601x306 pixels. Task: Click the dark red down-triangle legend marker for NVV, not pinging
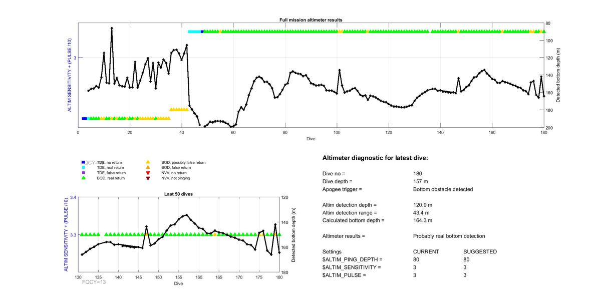pos(148,178)
